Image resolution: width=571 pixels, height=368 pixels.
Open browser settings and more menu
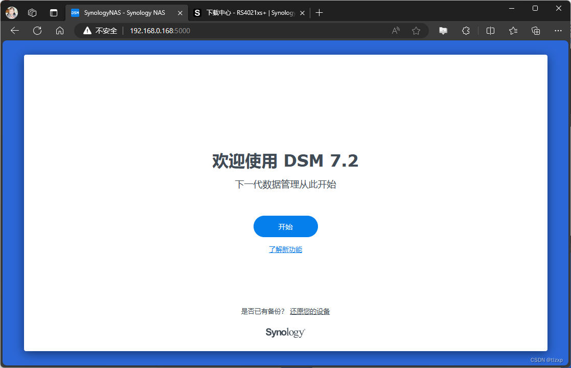coord(558,31)
